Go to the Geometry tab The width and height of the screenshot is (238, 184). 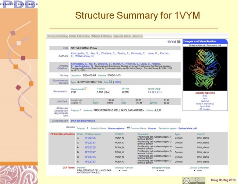click(x=138, y=36)
